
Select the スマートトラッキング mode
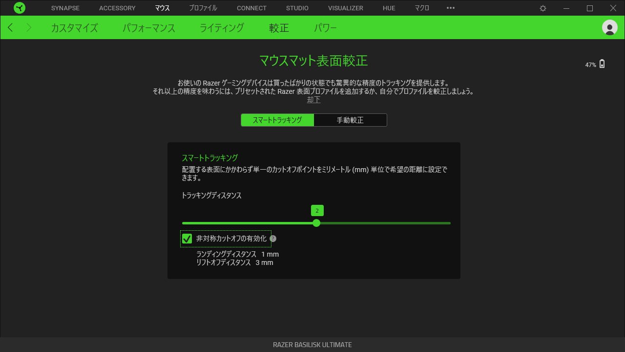(277, 120)
